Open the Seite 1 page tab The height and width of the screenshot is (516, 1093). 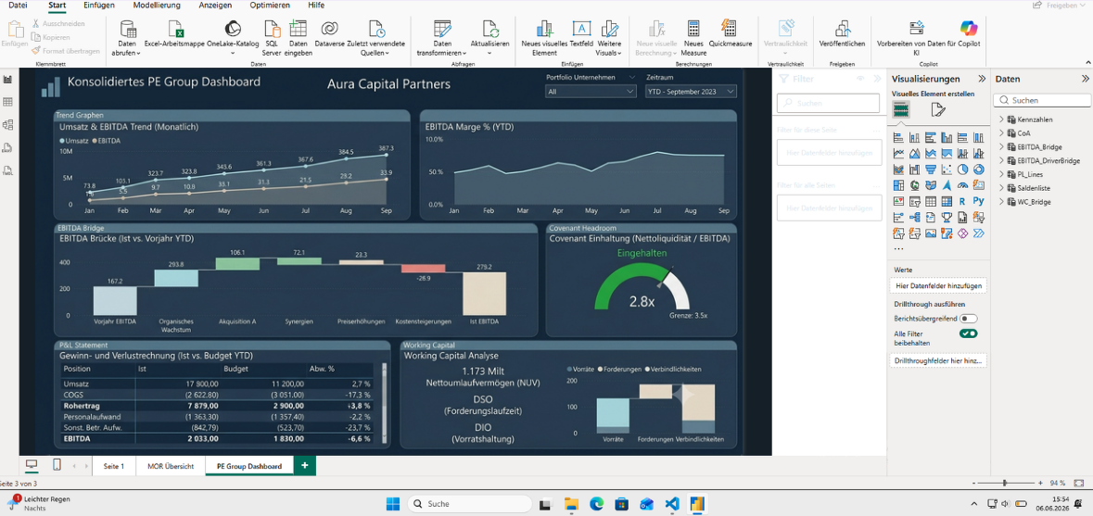click(114, 466)
